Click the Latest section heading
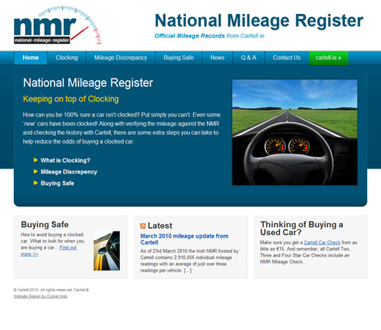Image resolution: width=381 pixels, height=330 pixels. (160, 225)
